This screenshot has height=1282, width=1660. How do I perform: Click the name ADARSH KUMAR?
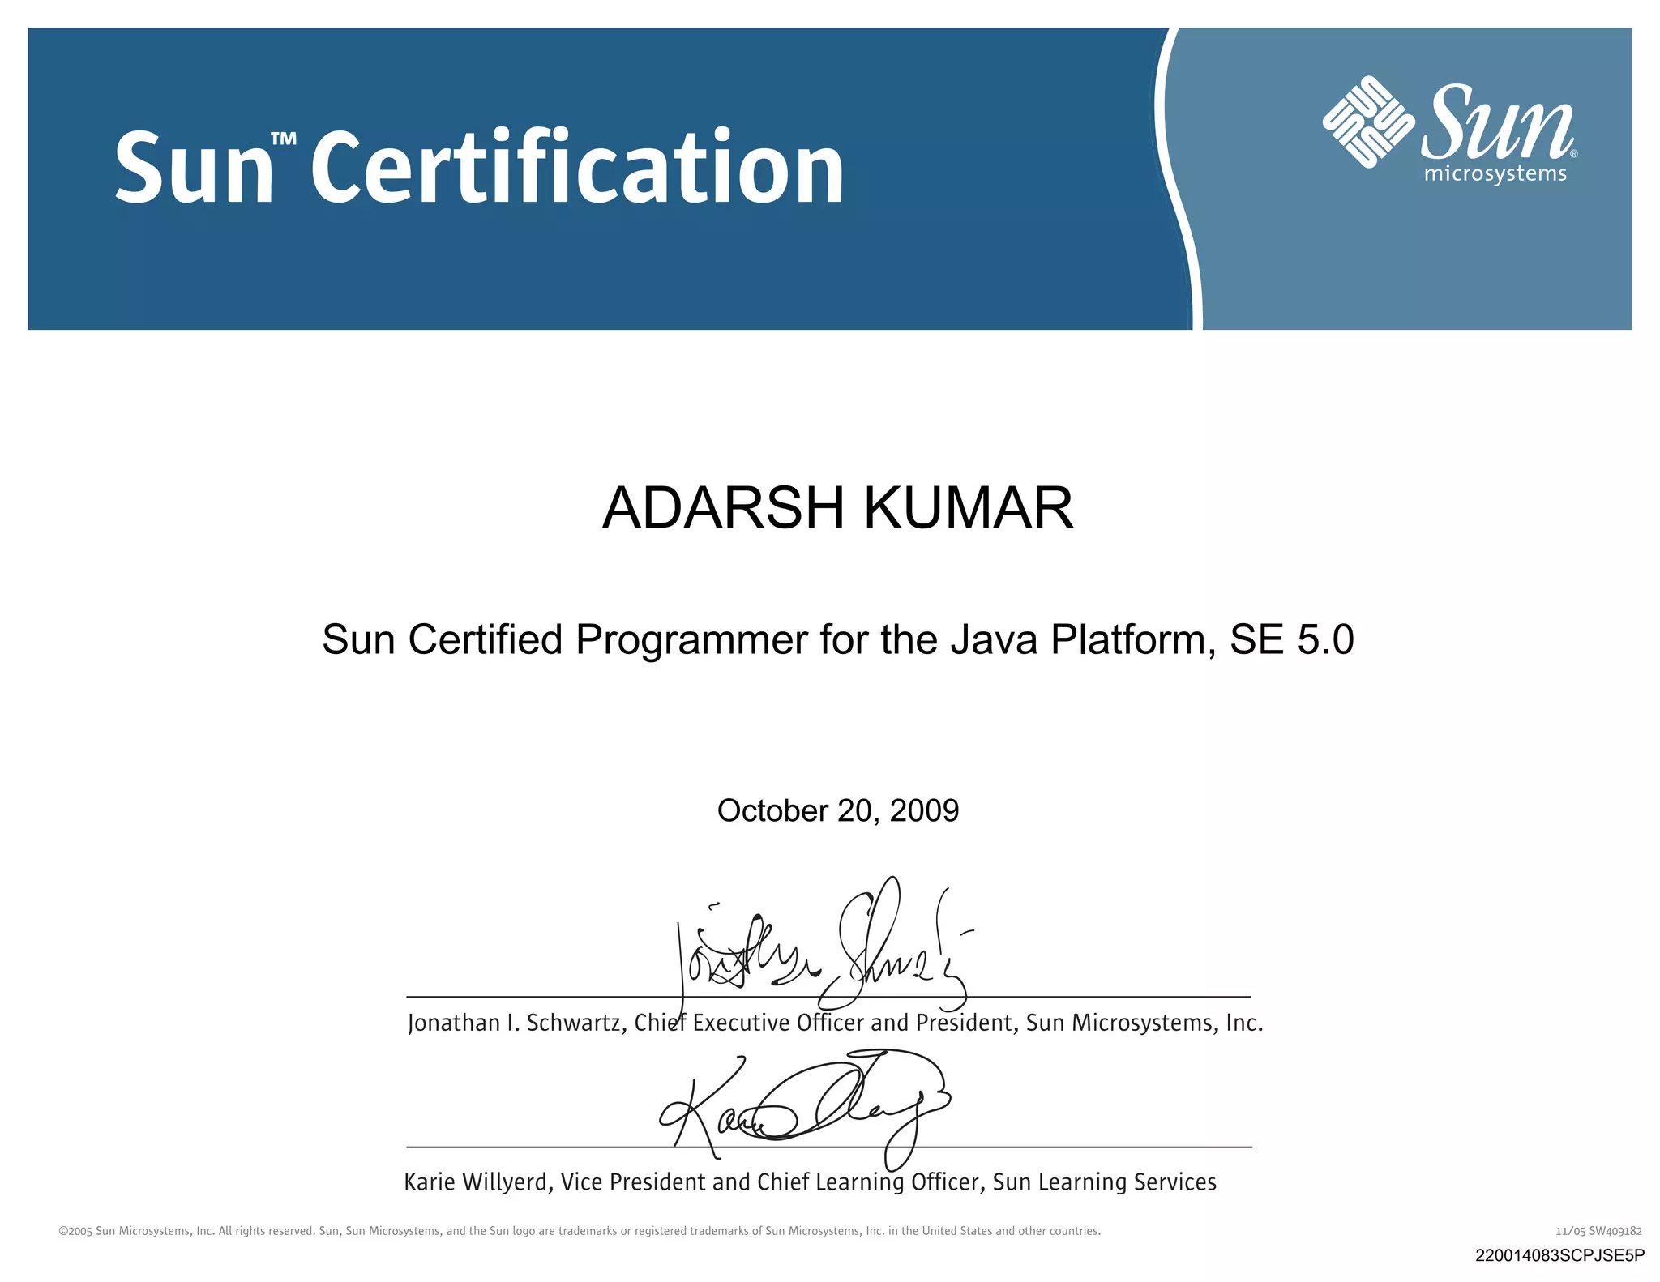point(837,508)
